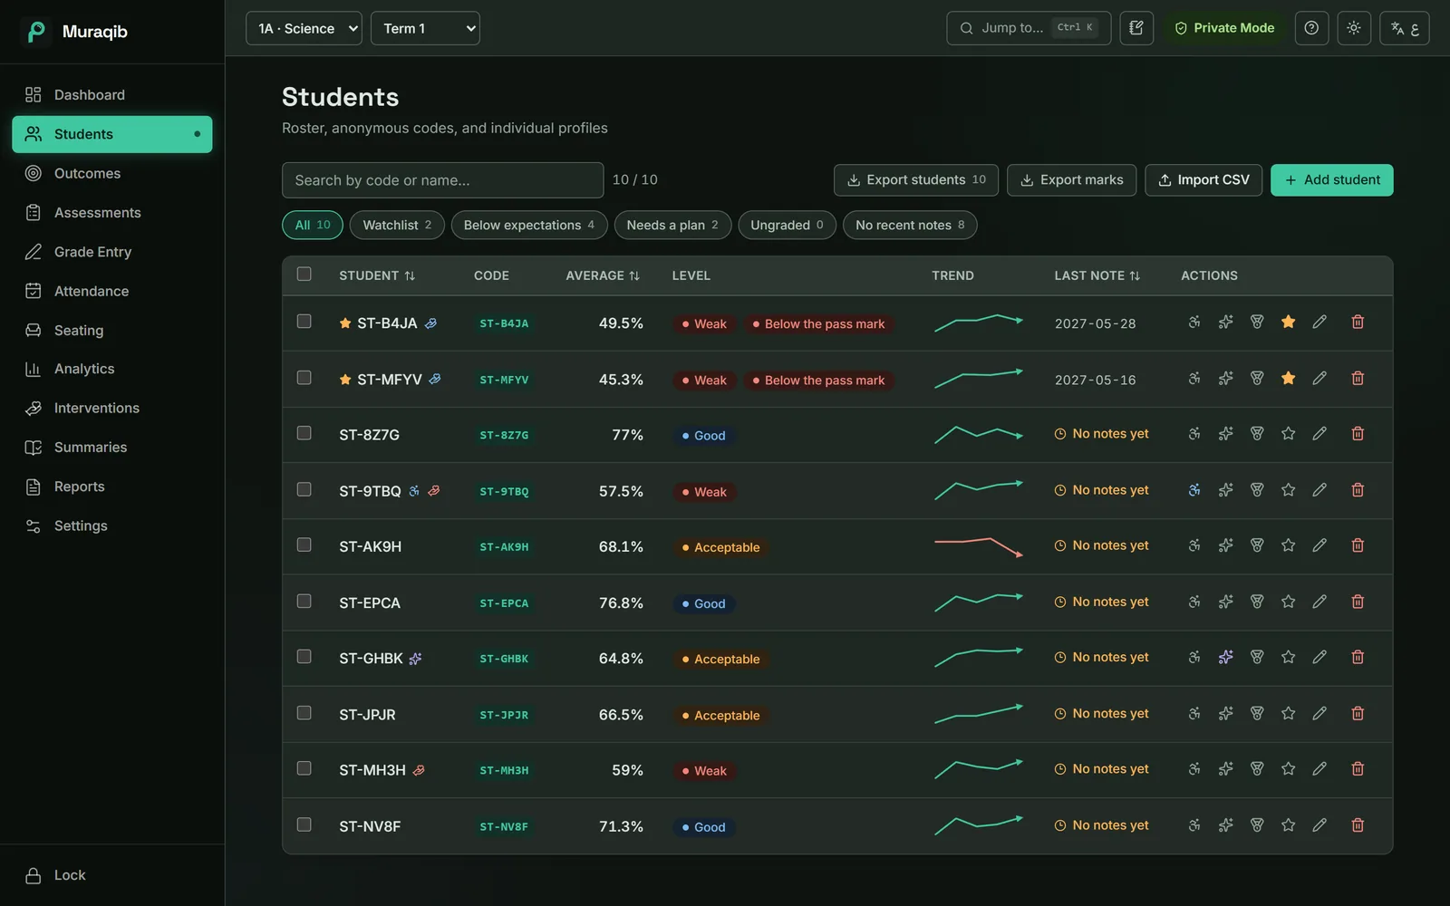Click Export students button
1450x906 pixels.
(916, 180)
